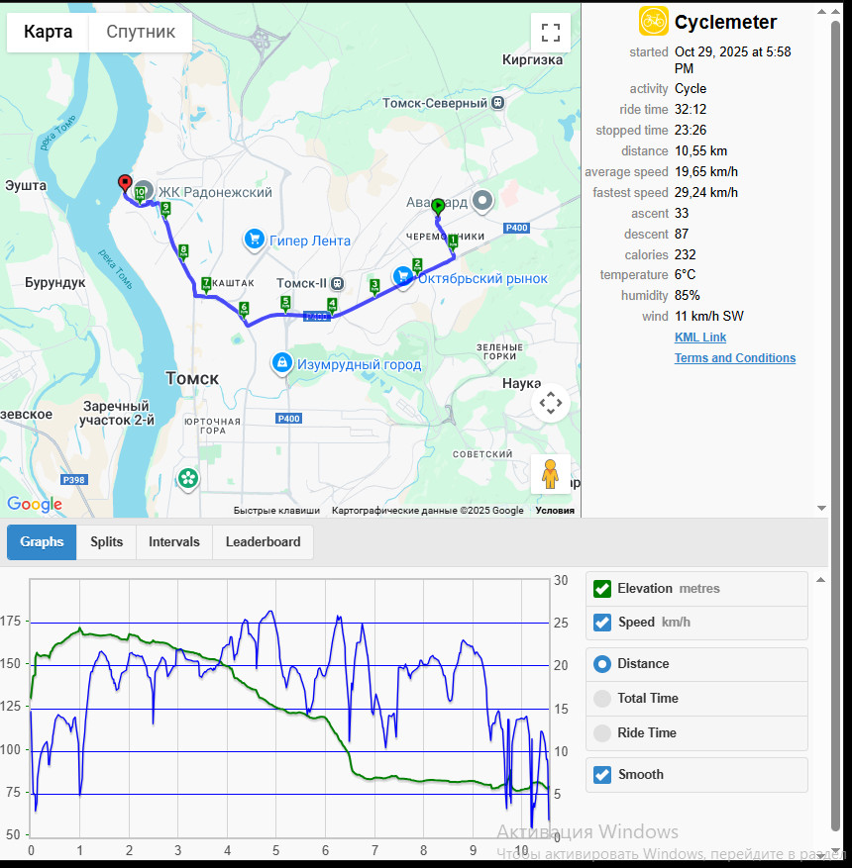
Task: Click the ЖК Радонежский place label
Action: click(215, 193)
